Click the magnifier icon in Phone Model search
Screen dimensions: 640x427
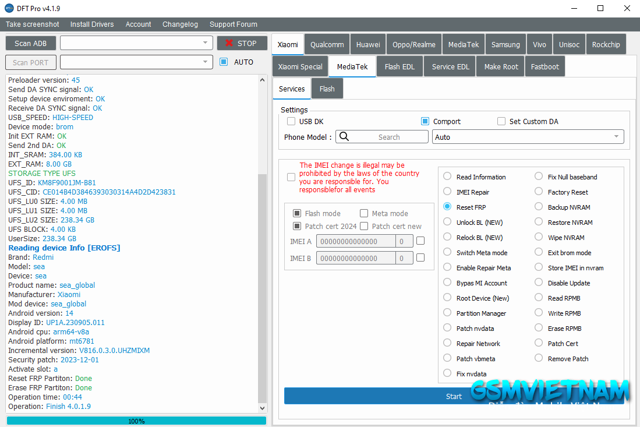pyautogui.click(x=344, y=137)
